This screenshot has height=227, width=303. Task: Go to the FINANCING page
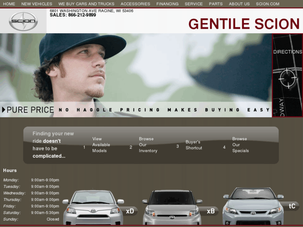click(168, 4)
